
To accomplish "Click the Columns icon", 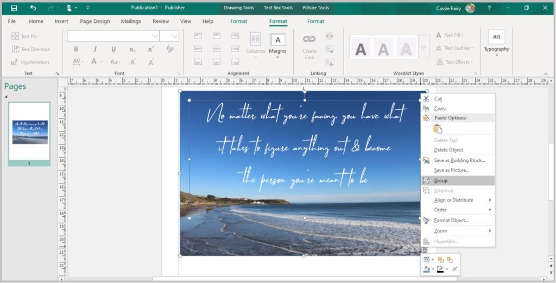I will [255, 43].
